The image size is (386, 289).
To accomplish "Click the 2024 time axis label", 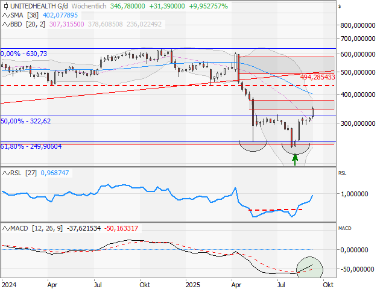I will click(x=9, y=285).
